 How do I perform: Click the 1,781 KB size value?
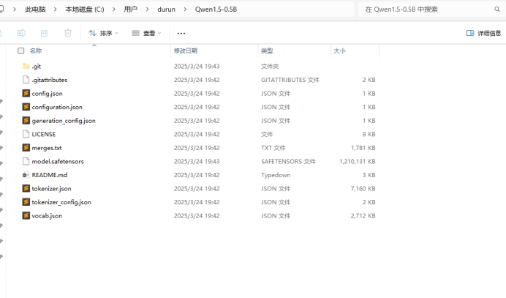point(363,148)
